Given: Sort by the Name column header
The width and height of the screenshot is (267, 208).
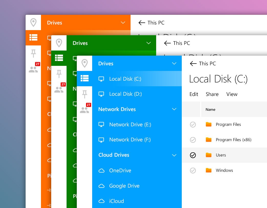Looking at the screenshot, I should pyautogui.click(x=210, y=109).
